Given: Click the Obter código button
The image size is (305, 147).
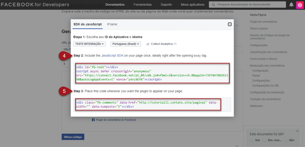Looking at the screenshot, I should [73, 137].
